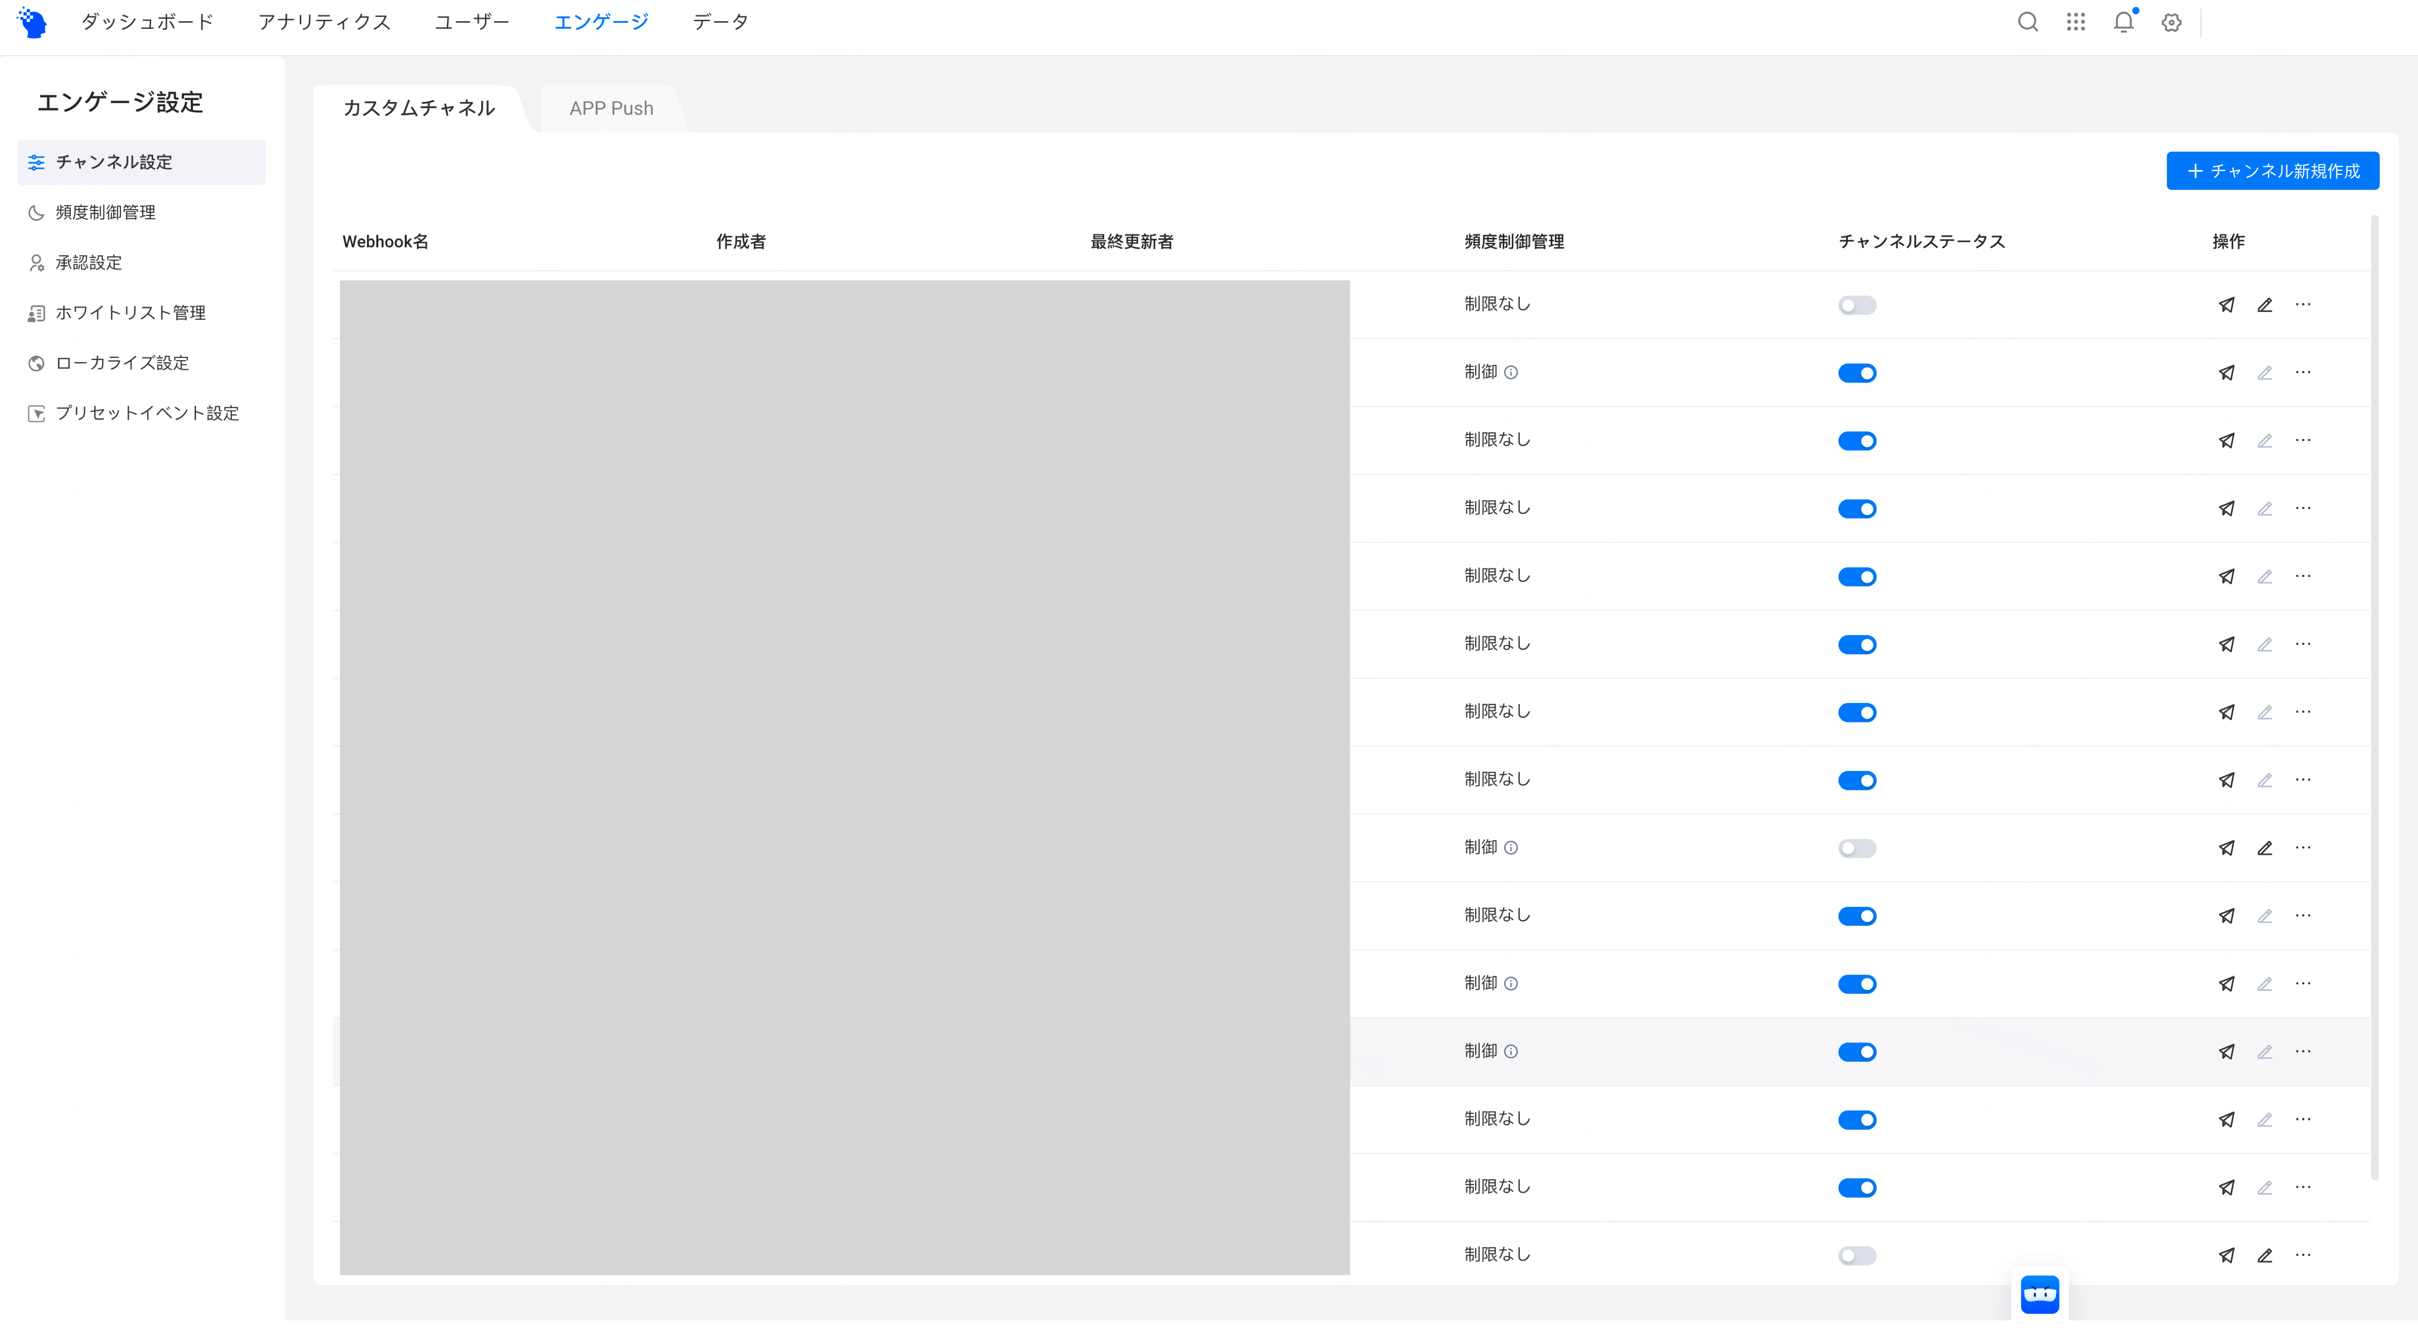The width and height of the screenshot is (2418, 1336).
Task: Open the データ navigation item
Action: coord(720,22)
